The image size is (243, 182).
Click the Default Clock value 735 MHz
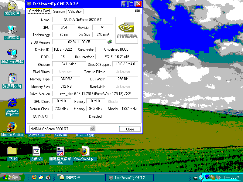tap(62, 109)
